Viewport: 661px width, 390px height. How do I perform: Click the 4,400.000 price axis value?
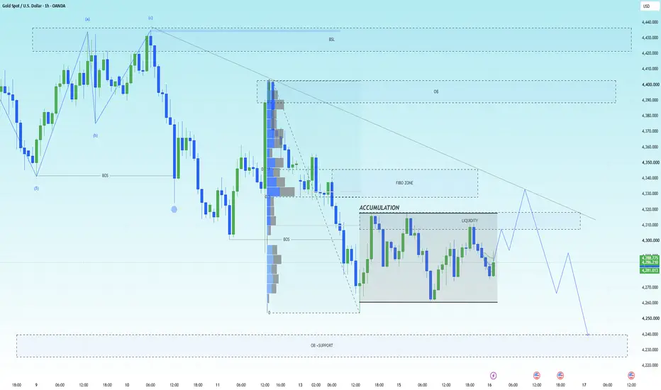(650, 84)
